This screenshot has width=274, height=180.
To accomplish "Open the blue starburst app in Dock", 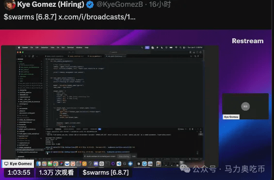I will tap(130, 164).
